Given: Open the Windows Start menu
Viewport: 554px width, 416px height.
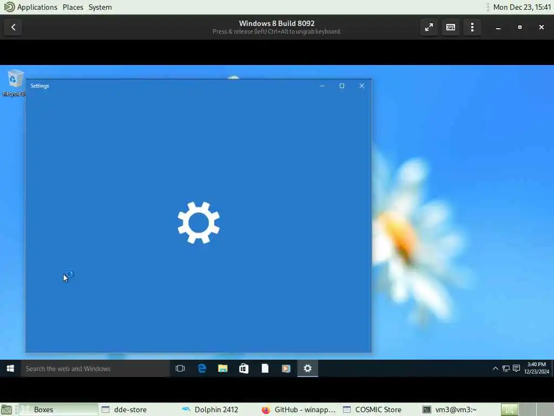Looking at the screenshot, I should coord(10,368).
